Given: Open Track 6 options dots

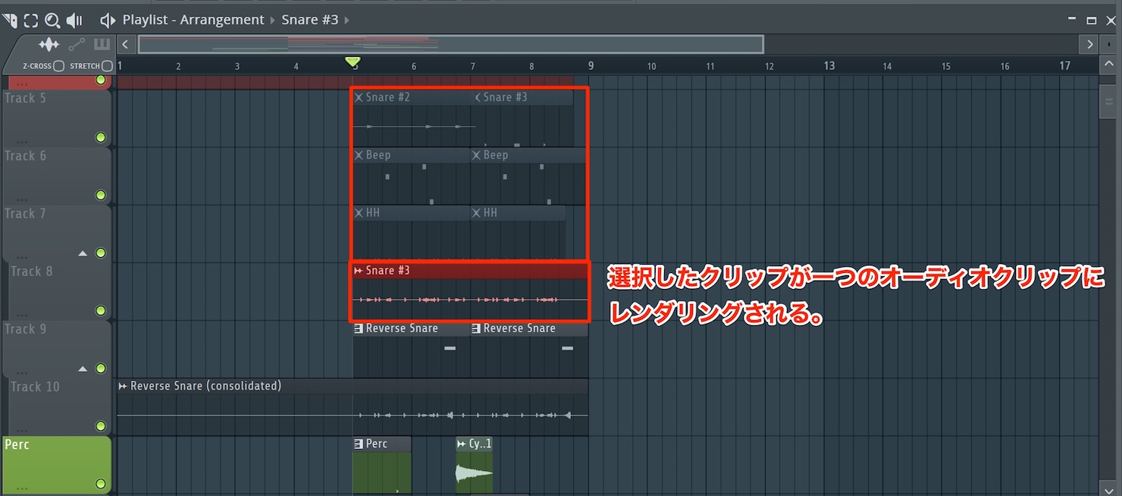Looking at the screenshot, I should 23,199.
